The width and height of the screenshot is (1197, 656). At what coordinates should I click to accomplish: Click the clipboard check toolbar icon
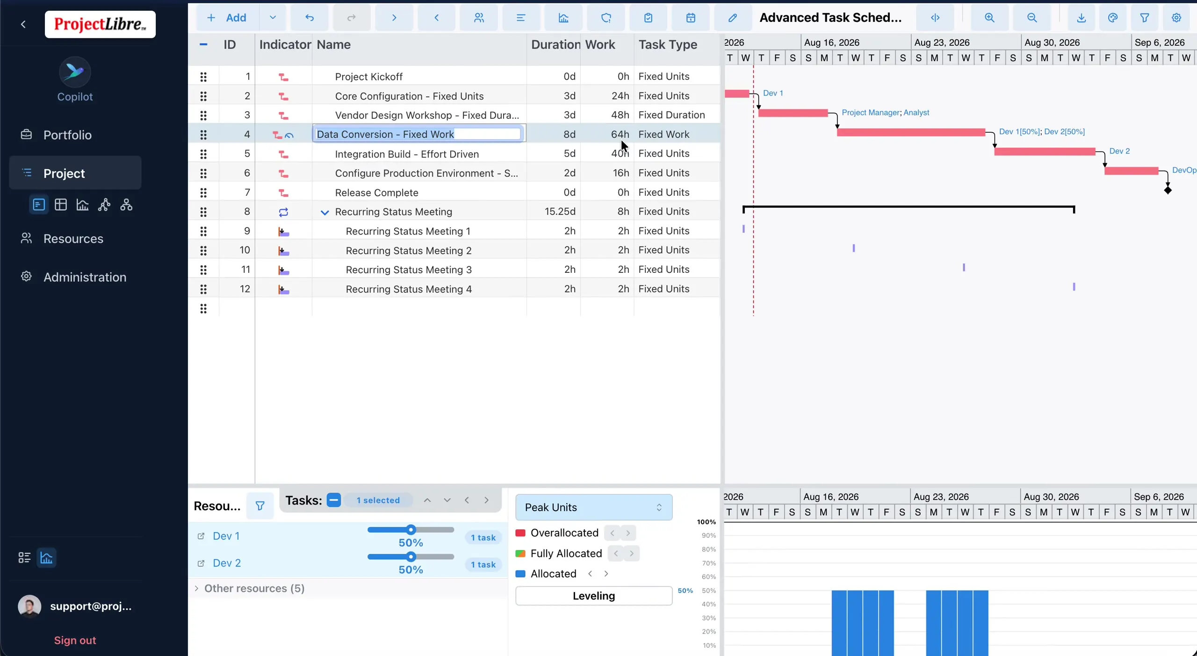tap(648, 18)
